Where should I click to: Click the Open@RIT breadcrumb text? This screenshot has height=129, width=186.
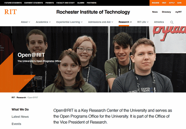[33, 98]
